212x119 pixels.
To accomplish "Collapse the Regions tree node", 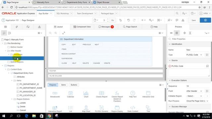I will 2,66.
